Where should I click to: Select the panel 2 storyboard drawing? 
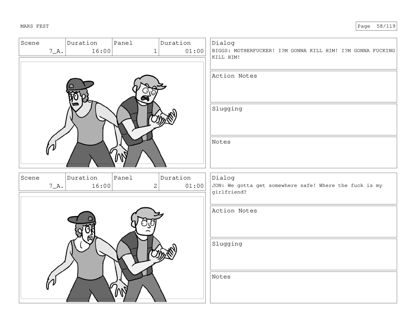click(x=112, y=248)
